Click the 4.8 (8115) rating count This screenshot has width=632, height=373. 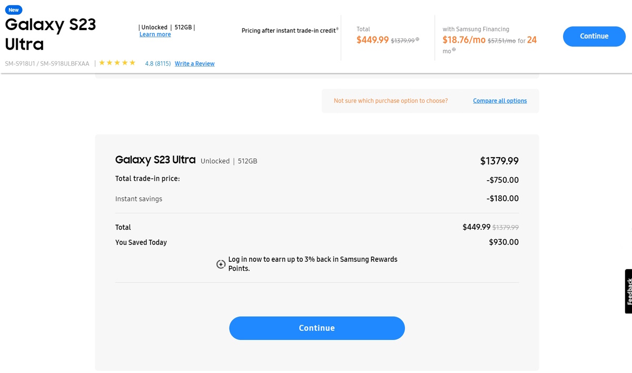pos(157,64)
